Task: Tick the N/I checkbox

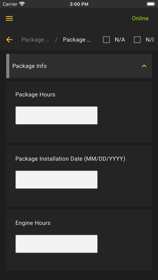Action: coord(137,40)
